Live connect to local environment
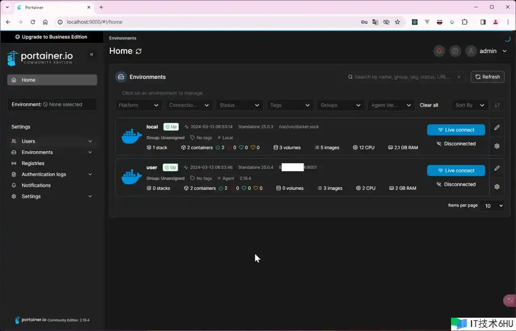This screenshot has height=331, width=516. coord(456,130)
